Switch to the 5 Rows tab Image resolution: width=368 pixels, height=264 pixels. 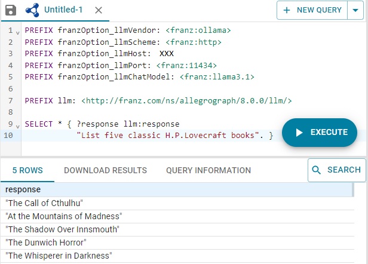tap(27, 170)
